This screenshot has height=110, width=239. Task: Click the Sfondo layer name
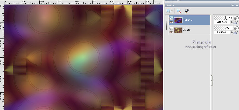187,30
